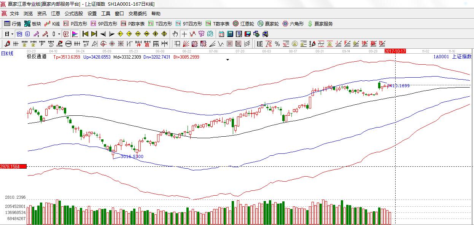Click the 行情 market quotes button
Image resolution: width=474 pixels, height=225 pixels.
click(13, 24)
